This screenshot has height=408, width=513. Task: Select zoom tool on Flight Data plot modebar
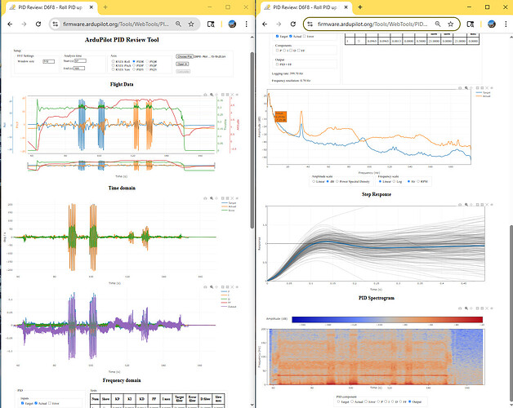tap(212, 95)
